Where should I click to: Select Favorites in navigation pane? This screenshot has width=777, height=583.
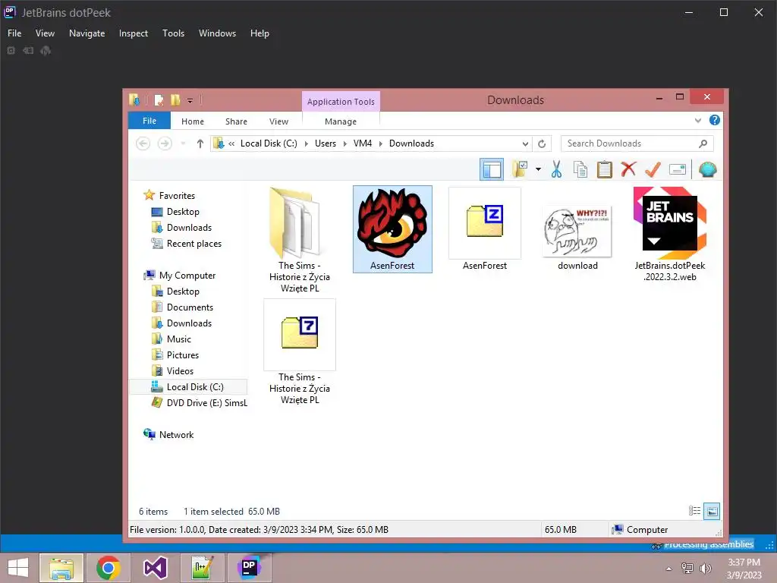point(177,195)
